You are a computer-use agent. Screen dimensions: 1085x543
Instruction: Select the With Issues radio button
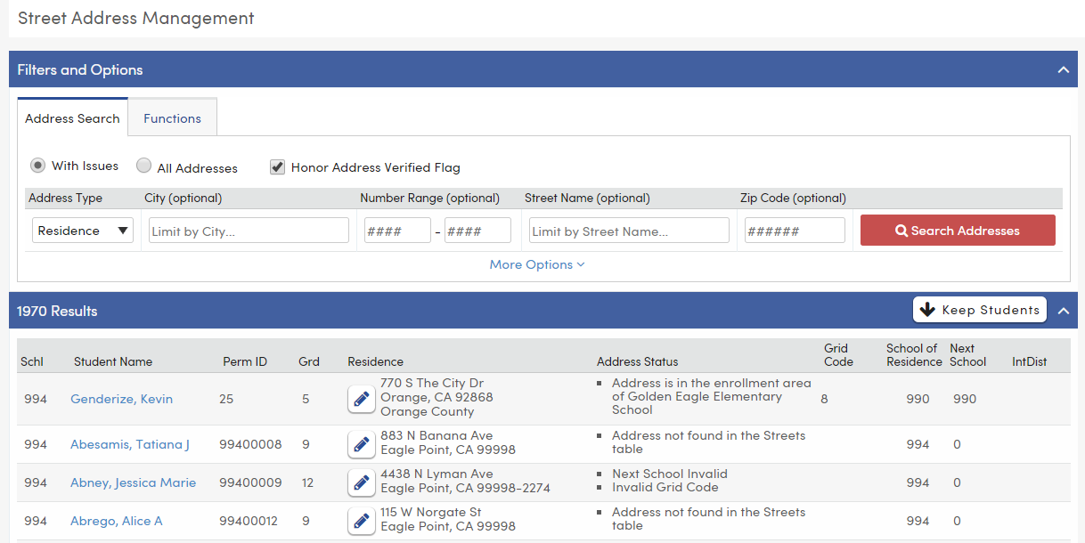point(37,165)
